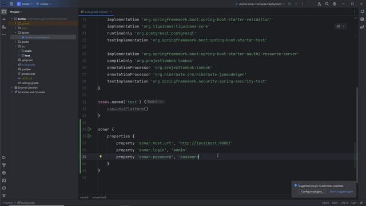
Task: Open the master git branch dropdown
Action: tap(44, 4)
